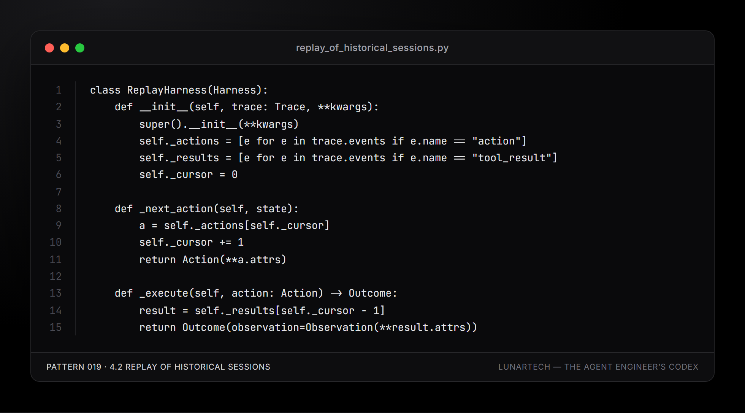Click the replay_of_historical_sessions.py file title
Screen dimensions: 745x413
pos(372,48)
